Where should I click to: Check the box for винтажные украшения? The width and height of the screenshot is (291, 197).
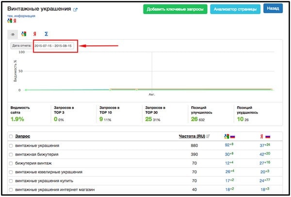[x=11, y=146]
